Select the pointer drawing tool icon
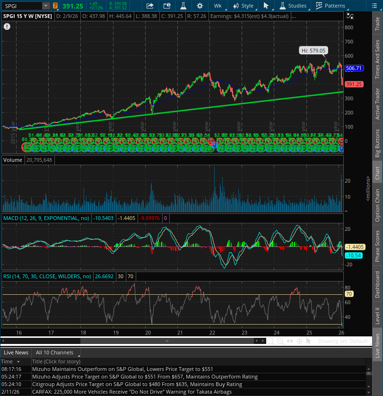Screen dimensions: 383x396 point(266,6)
